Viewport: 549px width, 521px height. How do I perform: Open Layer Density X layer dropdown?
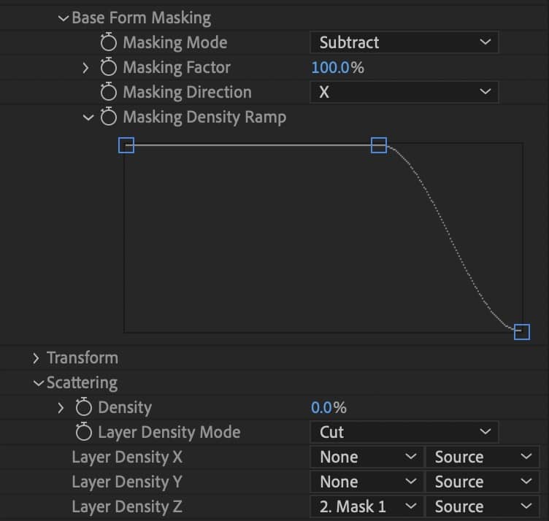(x=366, y=458)
